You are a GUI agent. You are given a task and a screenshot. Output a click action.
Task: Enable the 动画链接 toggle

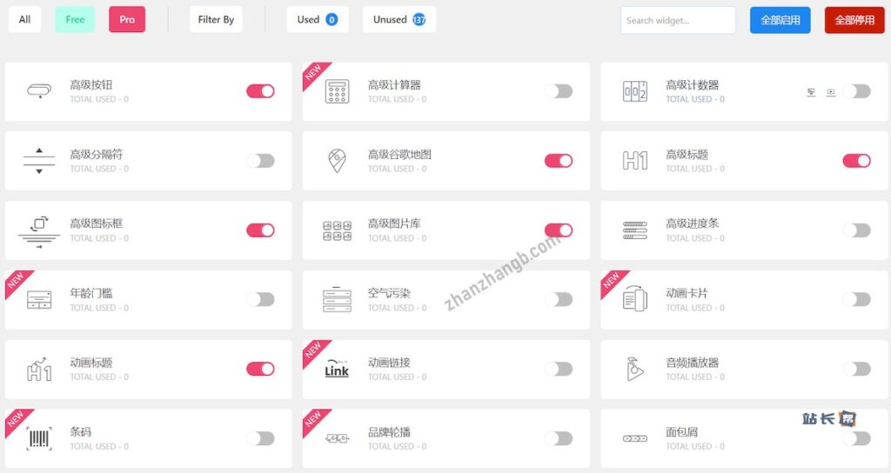(559, 369)
